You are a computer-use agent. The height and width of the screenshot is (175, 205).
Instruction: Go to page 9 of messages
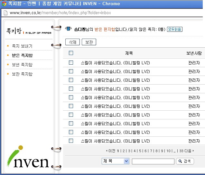(162, 151)
